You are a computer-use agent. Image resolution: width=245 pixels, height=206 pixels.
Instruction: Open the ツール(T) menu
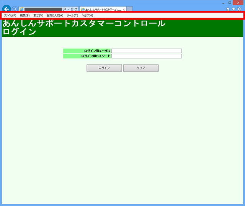point(72,15)
